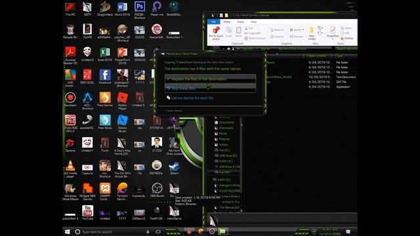Open File Explorer from the taskbar

222,231
